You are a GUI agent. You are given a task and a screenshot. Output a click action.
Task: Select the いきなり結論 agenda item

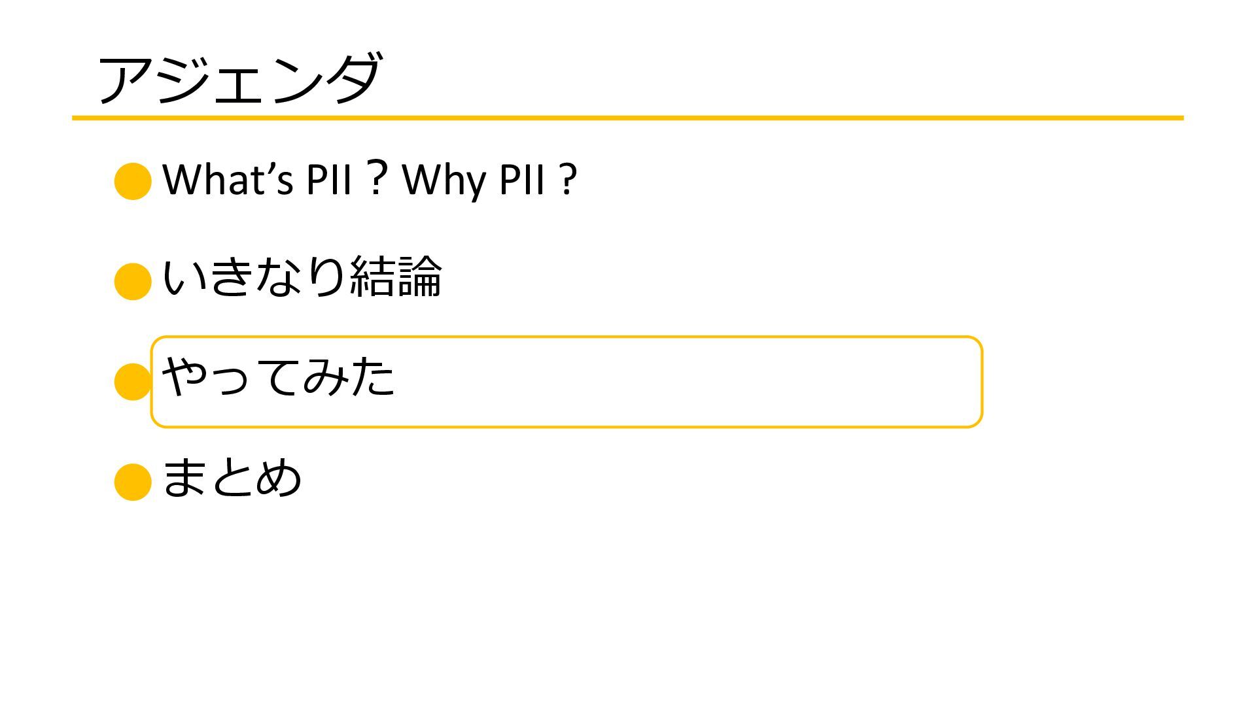[x=302, y=277]
